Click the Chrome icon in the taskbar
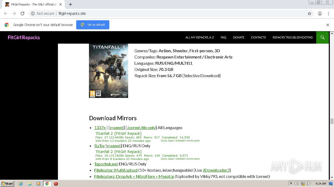Image resolution: width=334 pixels, height=187 pixels. click(x=47, y=184)
